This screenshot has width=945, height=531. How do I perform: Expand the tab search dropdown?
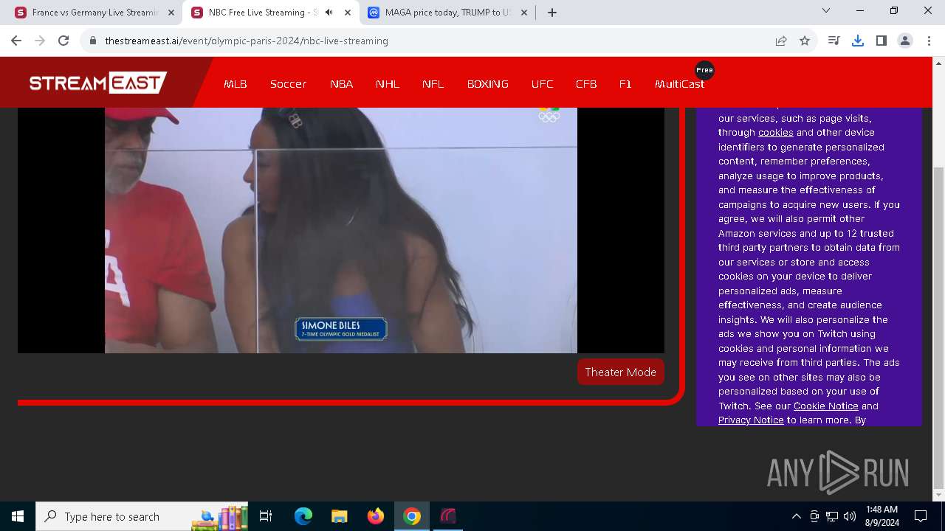tap(826, 11)
